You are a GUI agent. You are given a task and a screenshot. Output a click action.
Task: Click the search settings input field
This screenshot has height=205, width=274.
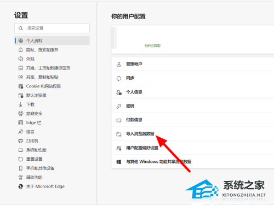(x=52, y=28)
